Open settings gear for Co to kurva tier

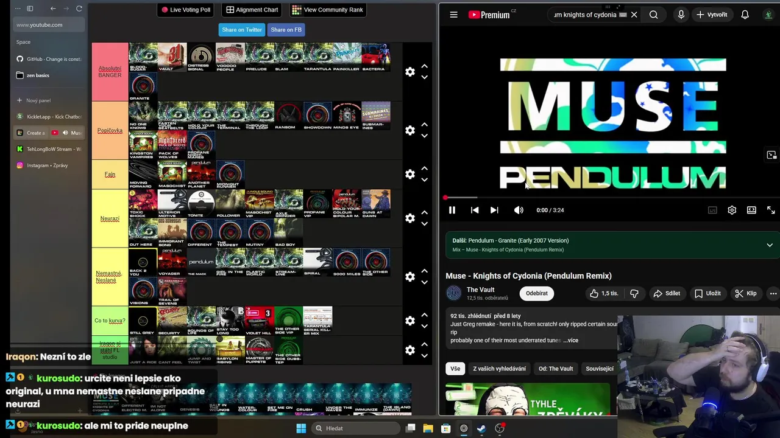(x=410, y=321)
